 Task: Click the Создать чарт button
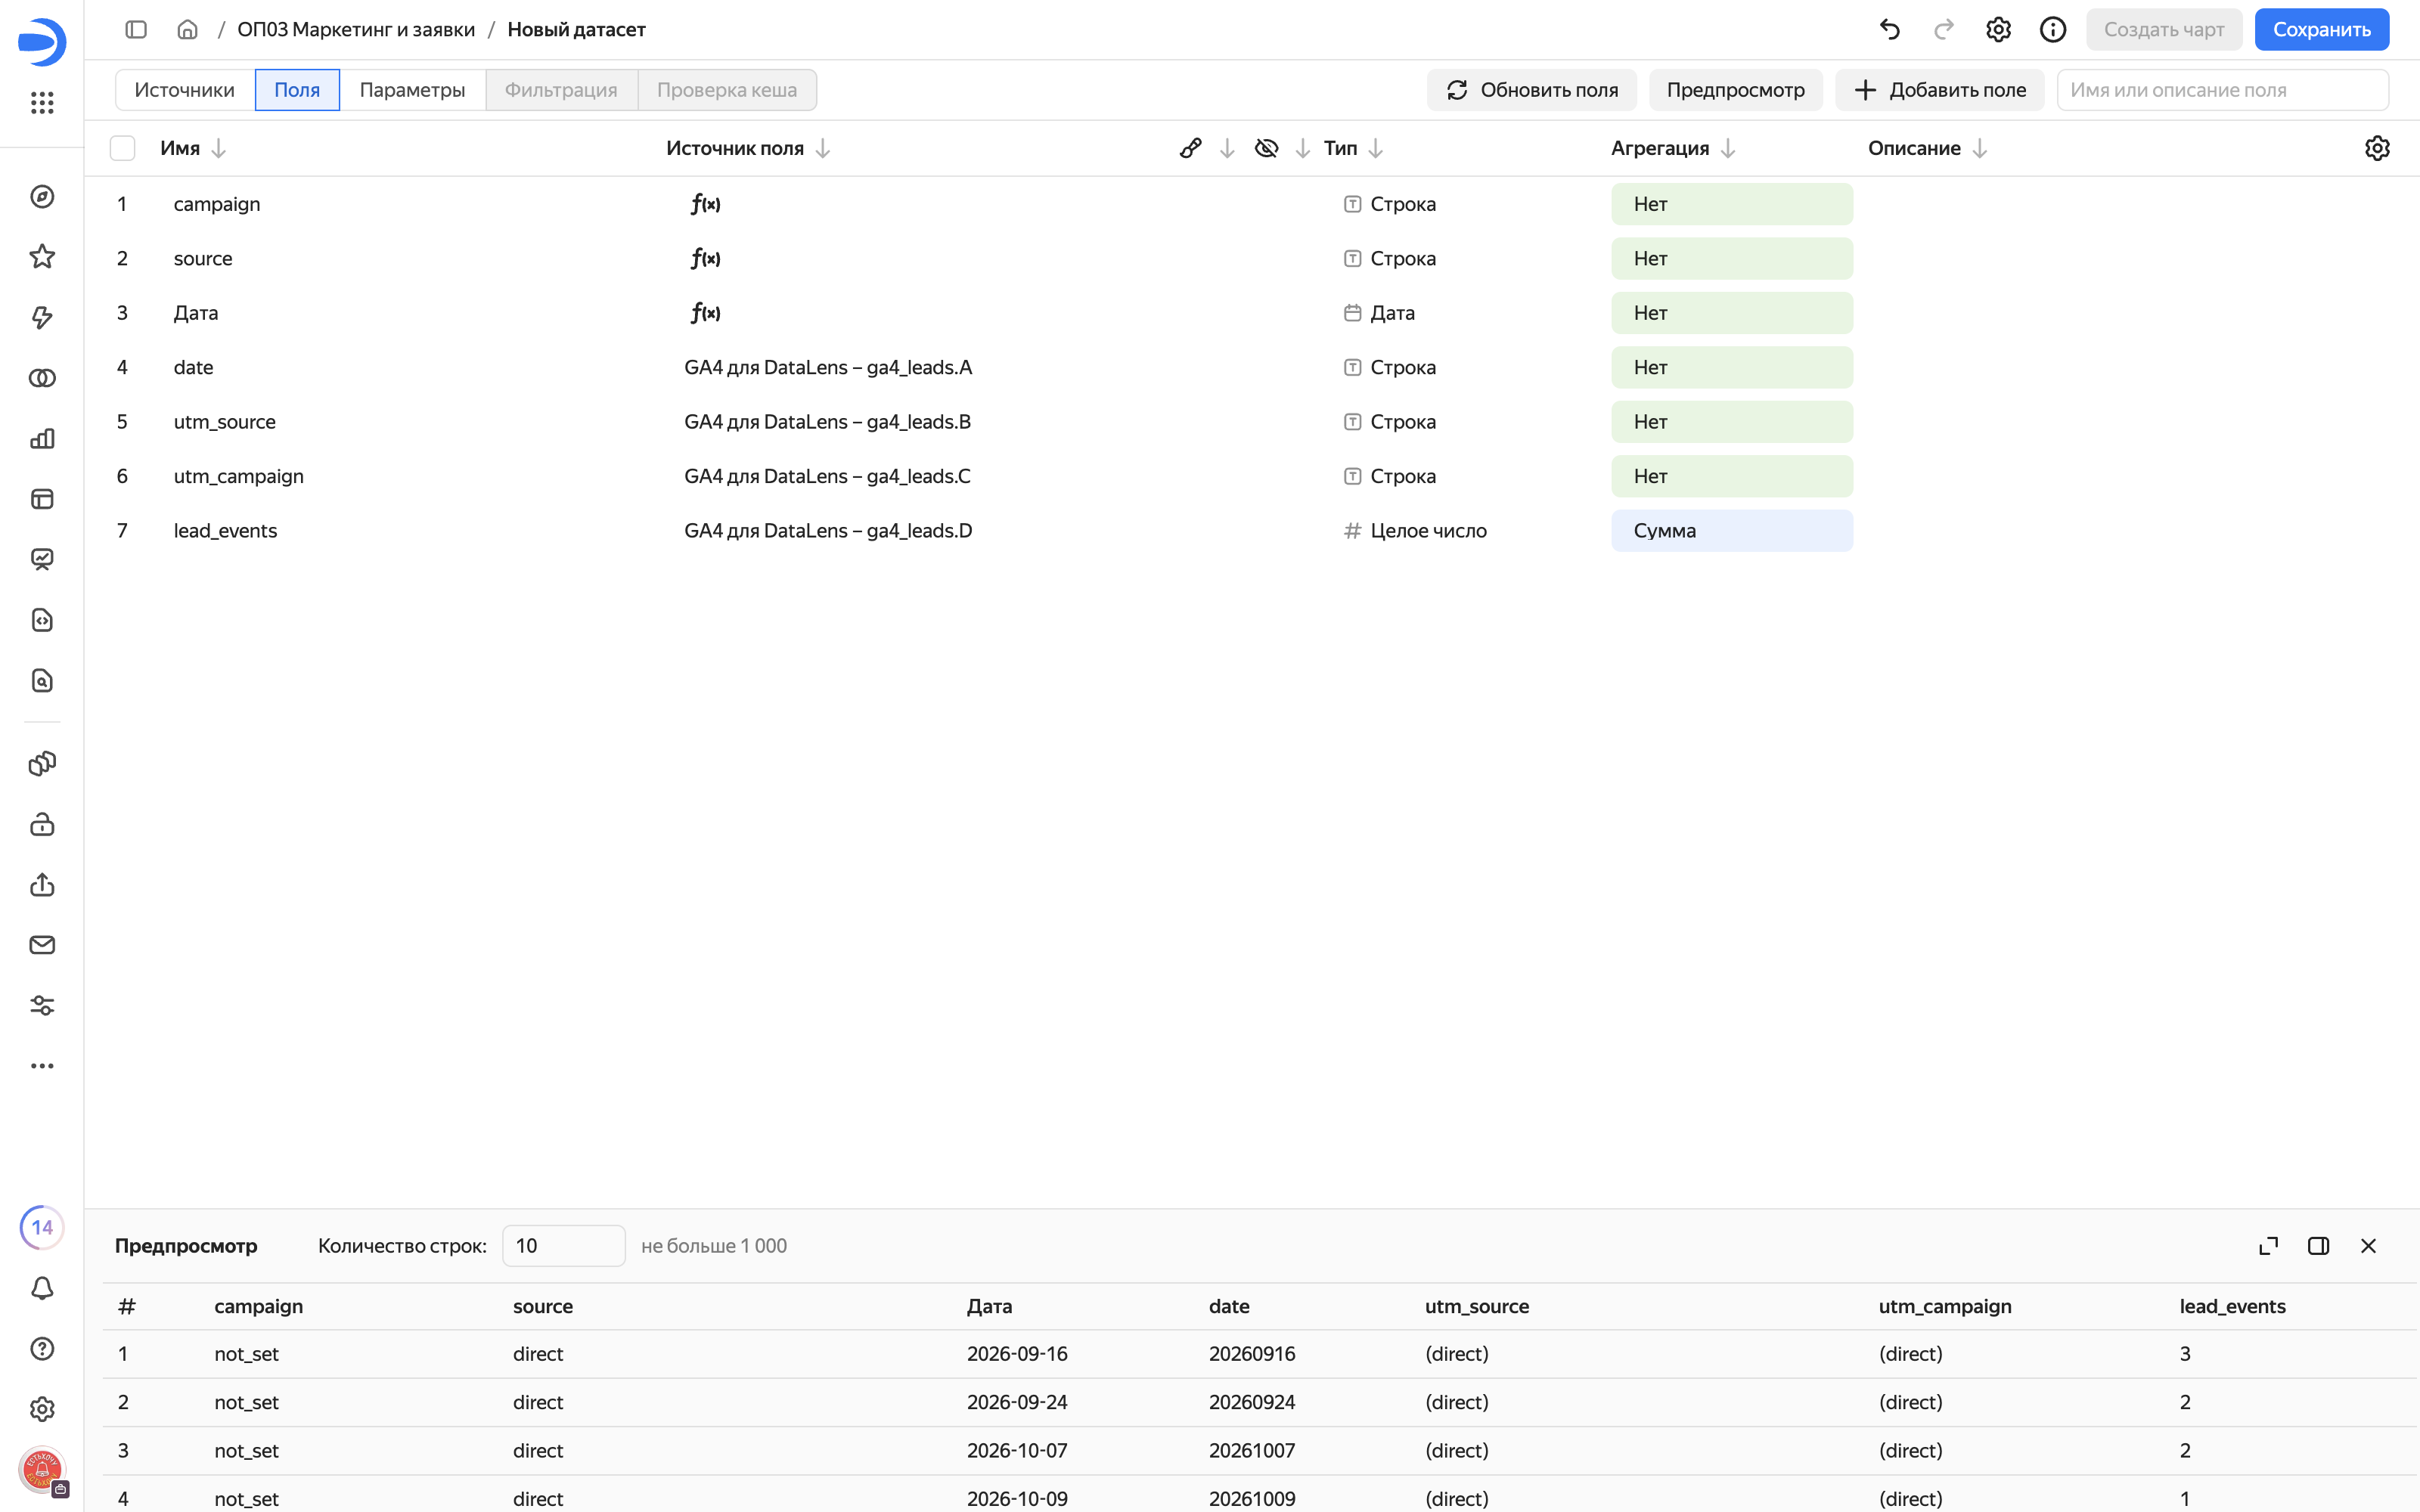2164,29
